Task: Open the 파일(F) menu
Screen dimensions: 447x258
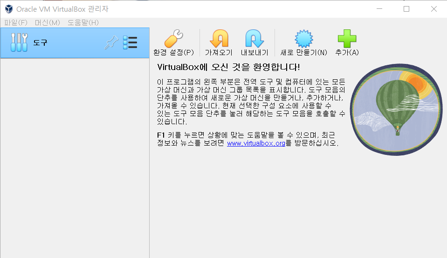Action: point(16,22)
